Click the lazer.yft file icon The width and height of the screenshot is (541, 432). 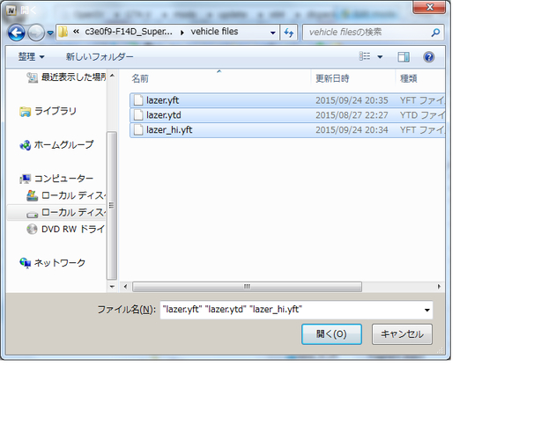[138, 100]
